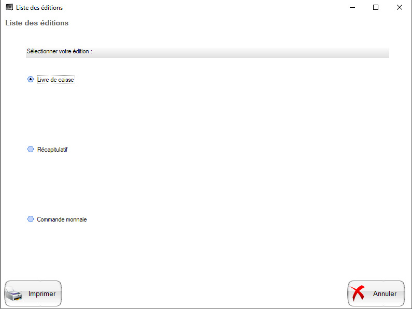Click the Imprimer text on the print button
The image size is (412, 309).
(42, 293)
